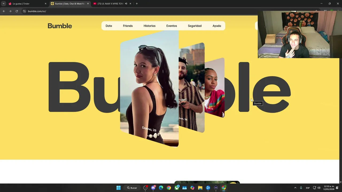Go forward in browser history

[10, 11]
